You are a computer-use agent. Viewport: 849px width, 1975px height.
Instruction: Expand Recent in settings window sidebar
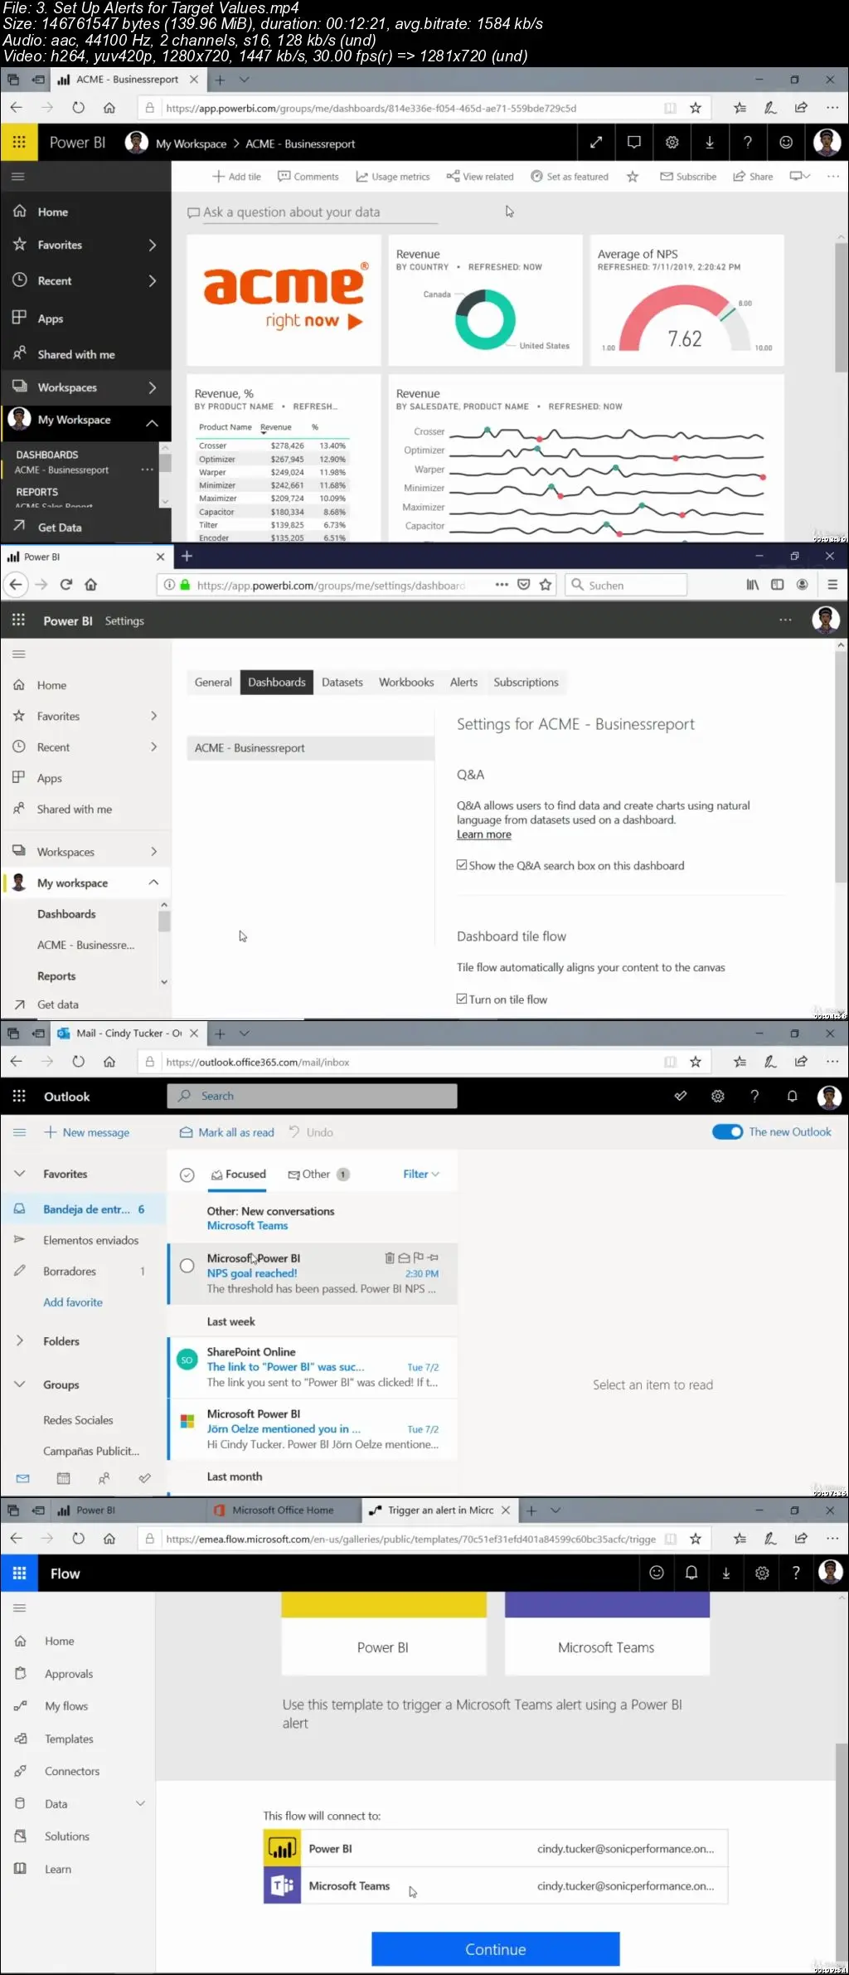pyautogui.click(x=153, y=747)
